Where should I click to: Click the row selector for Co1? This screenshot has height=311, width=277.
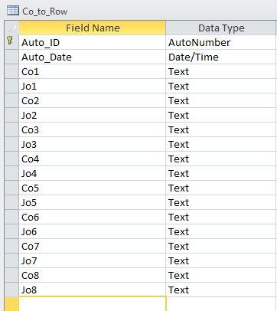click(x=11, y=71)
